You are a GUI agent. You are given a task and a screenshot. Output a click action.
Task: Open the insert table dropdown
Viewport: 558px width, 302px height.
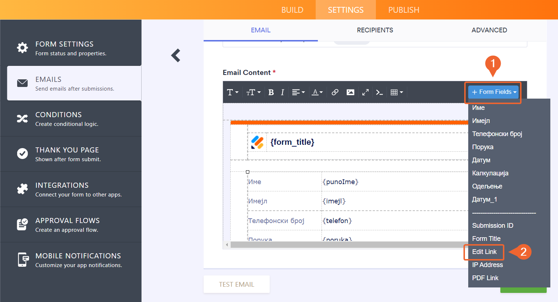point(397,92)
